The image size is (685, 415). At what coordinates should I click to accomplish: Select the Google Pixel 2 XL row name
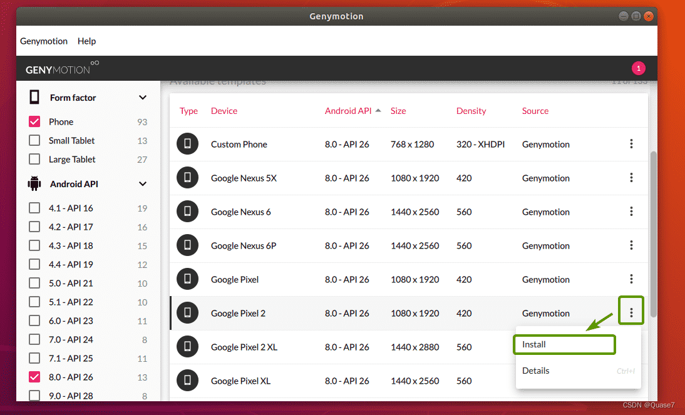(244, 347)
